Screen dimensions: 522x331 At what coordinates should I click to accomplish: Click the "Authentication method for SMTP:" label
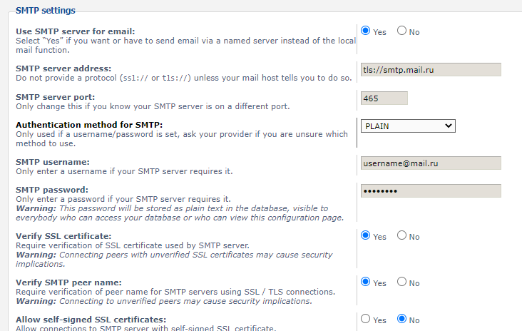89,125
